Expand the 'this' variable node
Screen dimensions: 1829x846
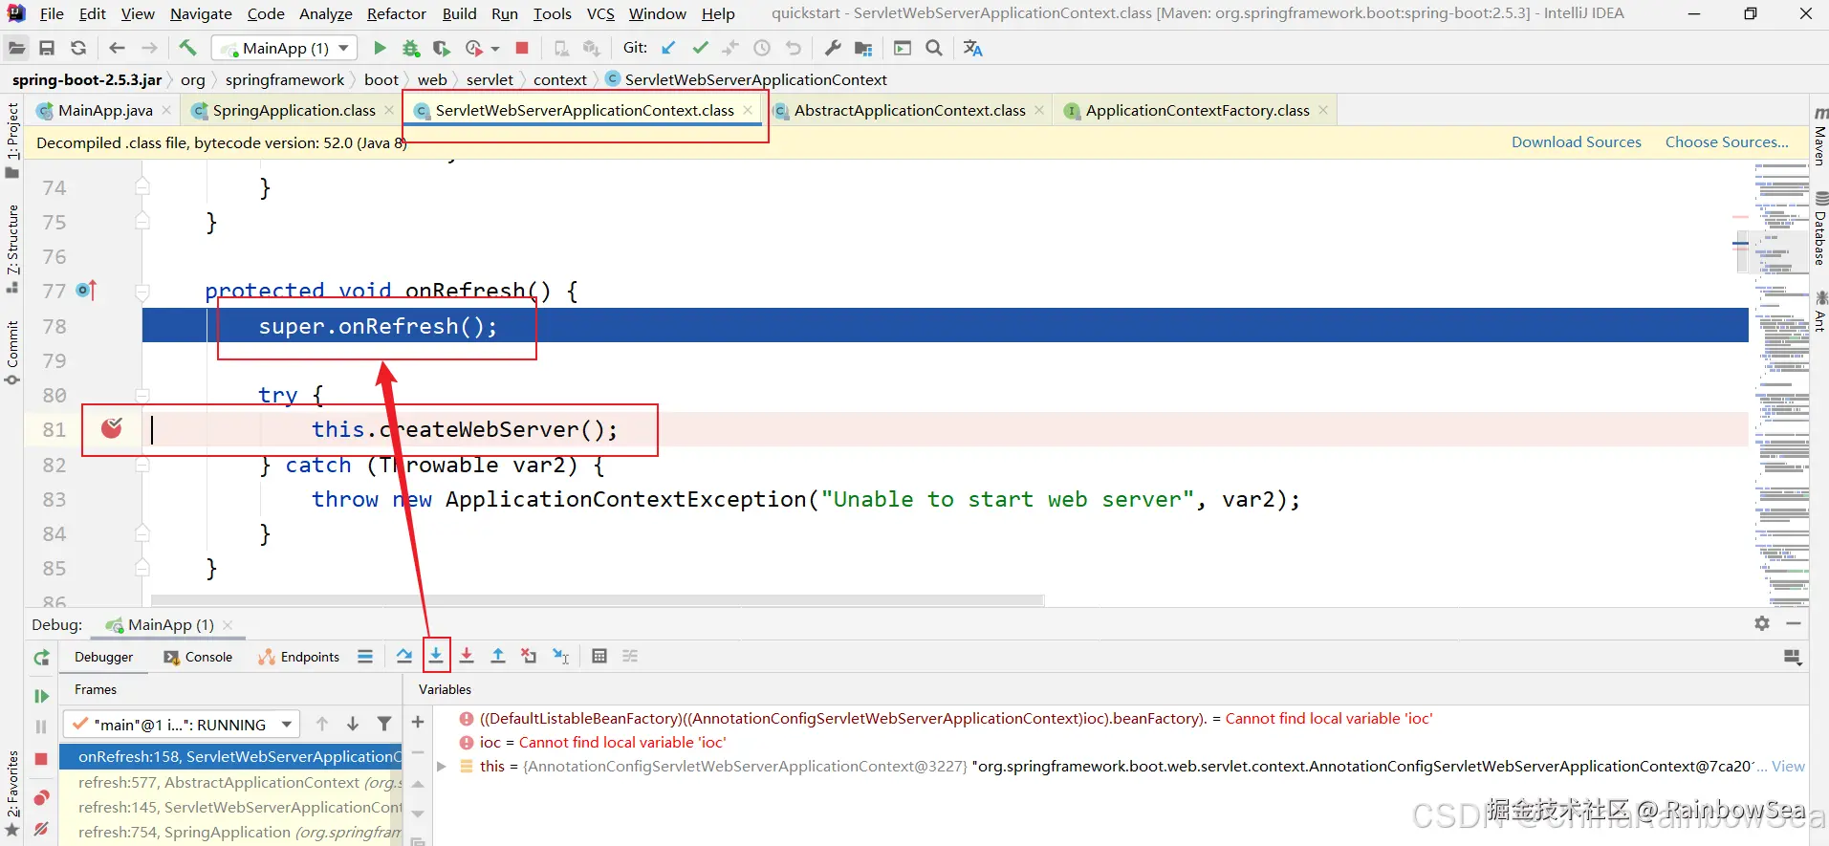441,766
